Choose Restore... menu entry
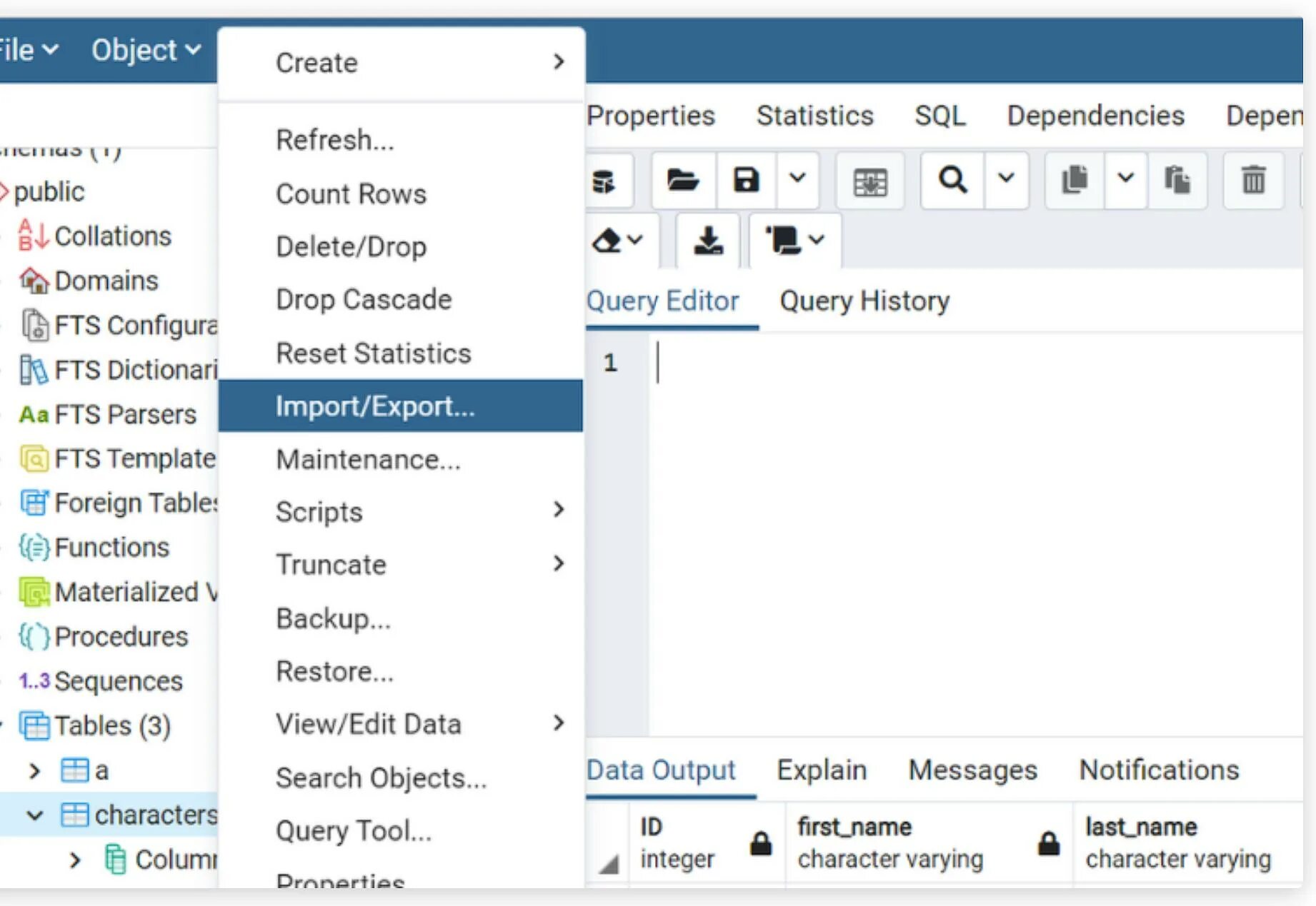This screenshot has width=1316, height=906. point(401,671)
